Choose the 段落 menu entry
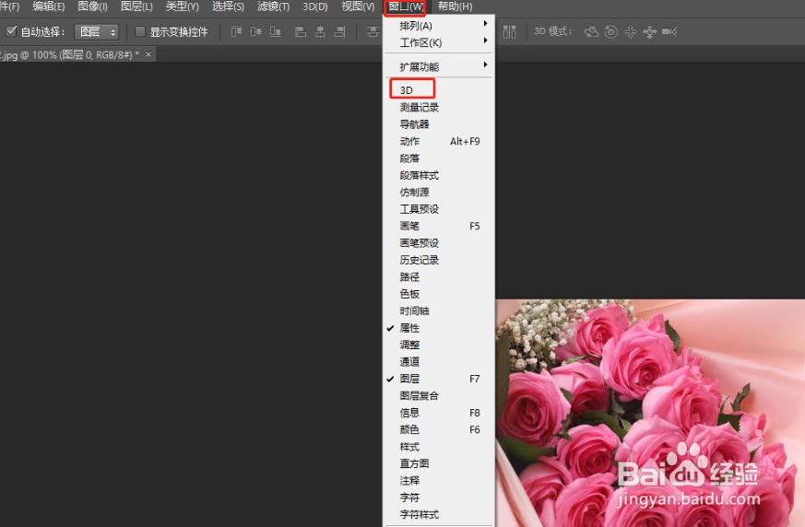 tap(439, 158)
